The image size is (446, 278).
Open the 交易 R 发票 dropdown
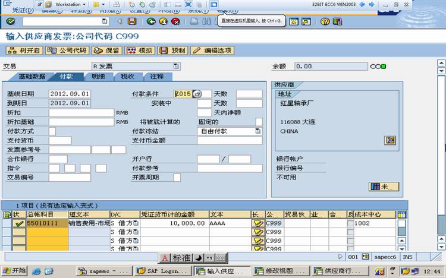coord(176,66)
